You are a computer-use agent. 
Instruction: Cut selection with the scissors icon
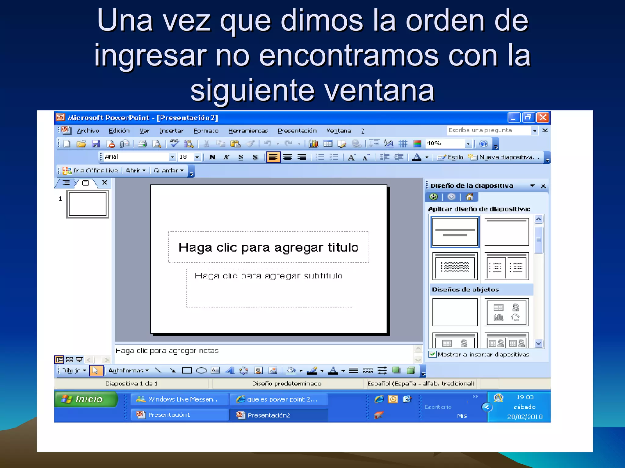coord(207,144)
